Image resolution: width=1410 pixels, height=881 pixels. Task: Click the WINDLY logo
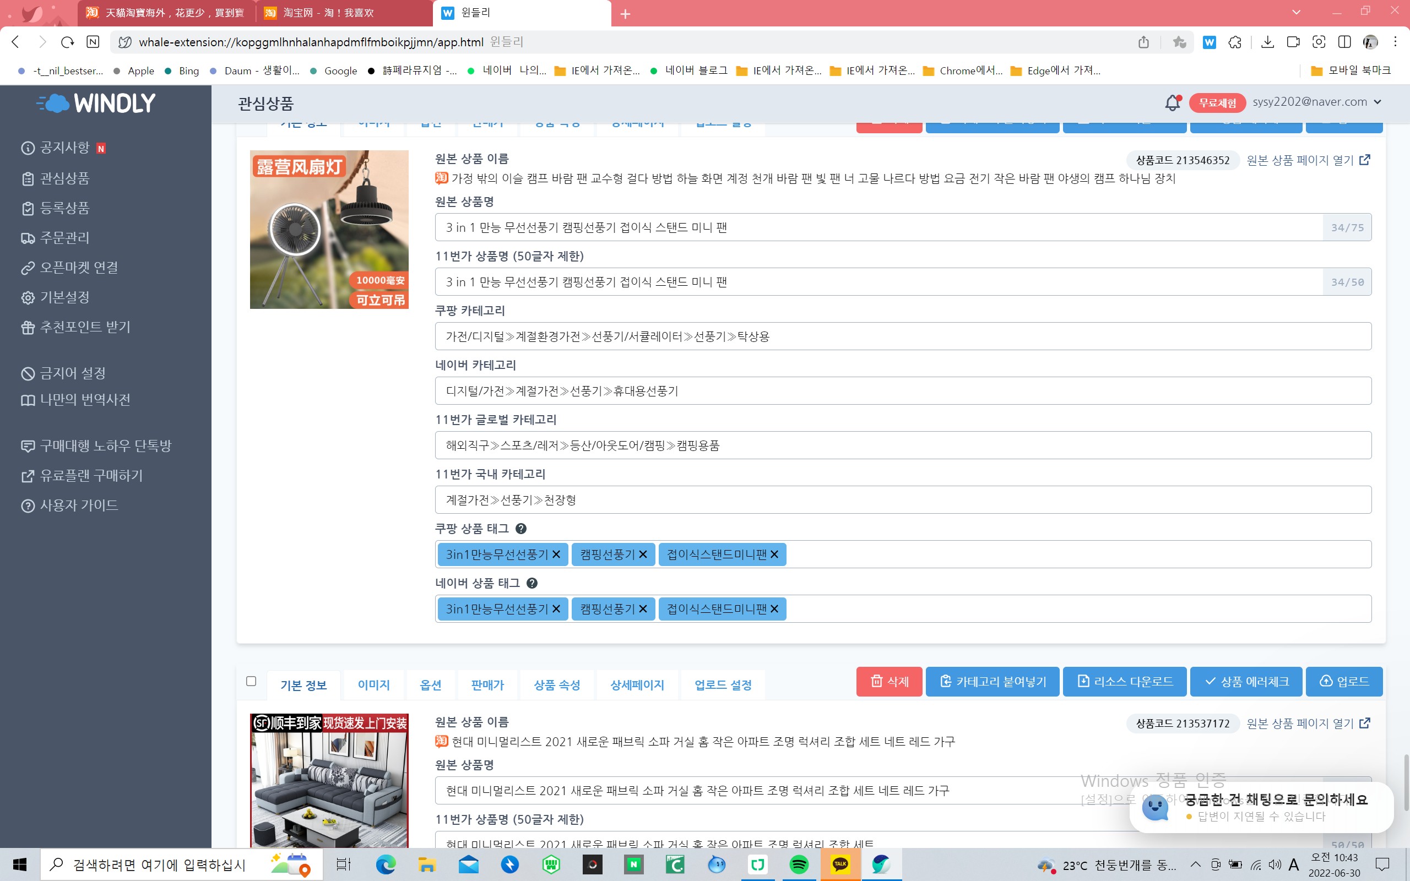pyautogui.click(x=96, y=103)
